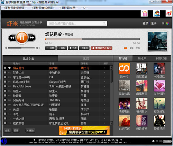This screenshot has width=173, height=146.
Task: Click the 分享 share button
Action: pos(51,48)
